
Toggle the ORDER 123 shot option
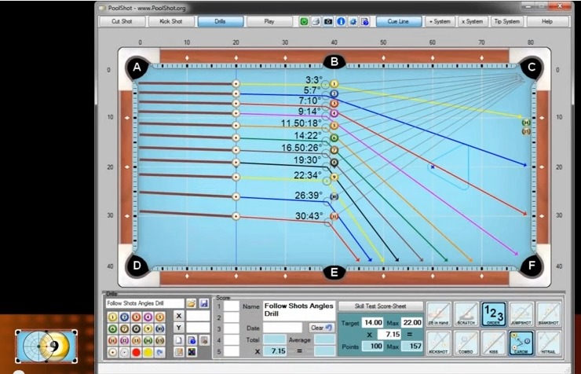click(x=492, y=314)
